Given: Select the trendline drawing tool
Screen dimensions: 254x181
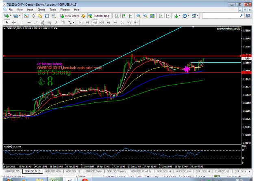Looking at the screenshot, I should click(x=36, y=23).
